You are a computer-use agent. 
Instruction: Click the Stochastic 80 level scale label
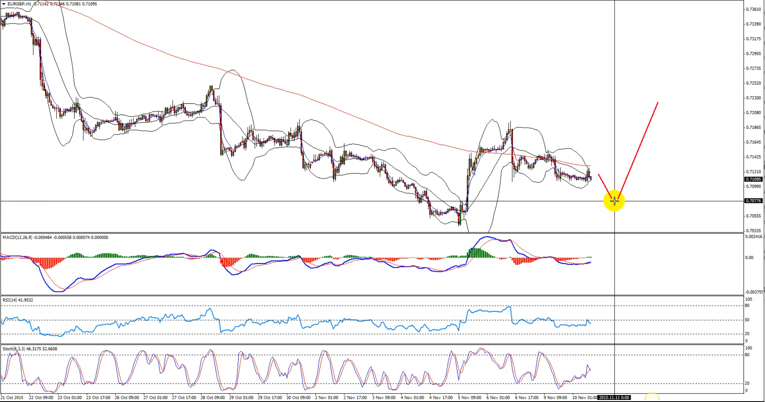(747, 354)
